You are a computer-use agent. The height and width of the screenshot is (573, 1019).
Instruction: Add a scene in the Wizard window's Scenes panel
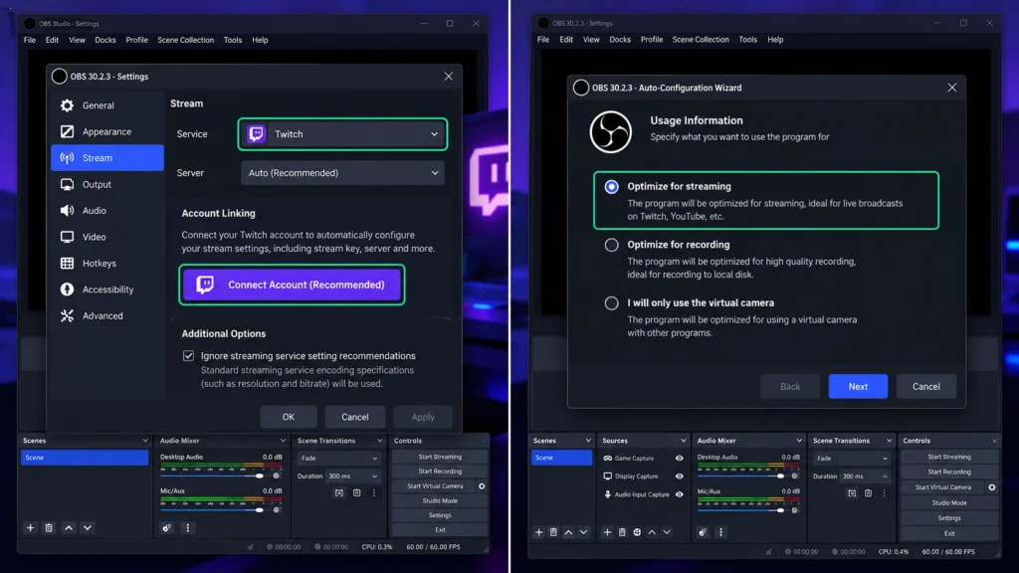[538, 532]
